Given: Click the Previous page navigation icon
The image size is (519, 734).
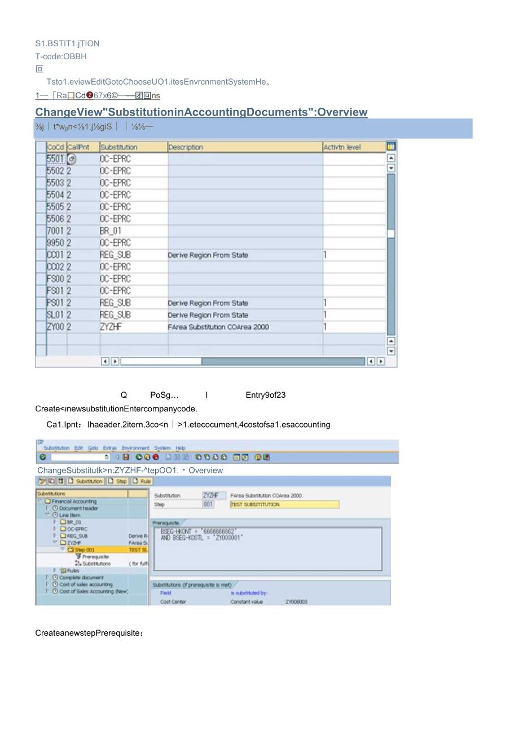Looking at the screenshot, I should tap(206, 457).
